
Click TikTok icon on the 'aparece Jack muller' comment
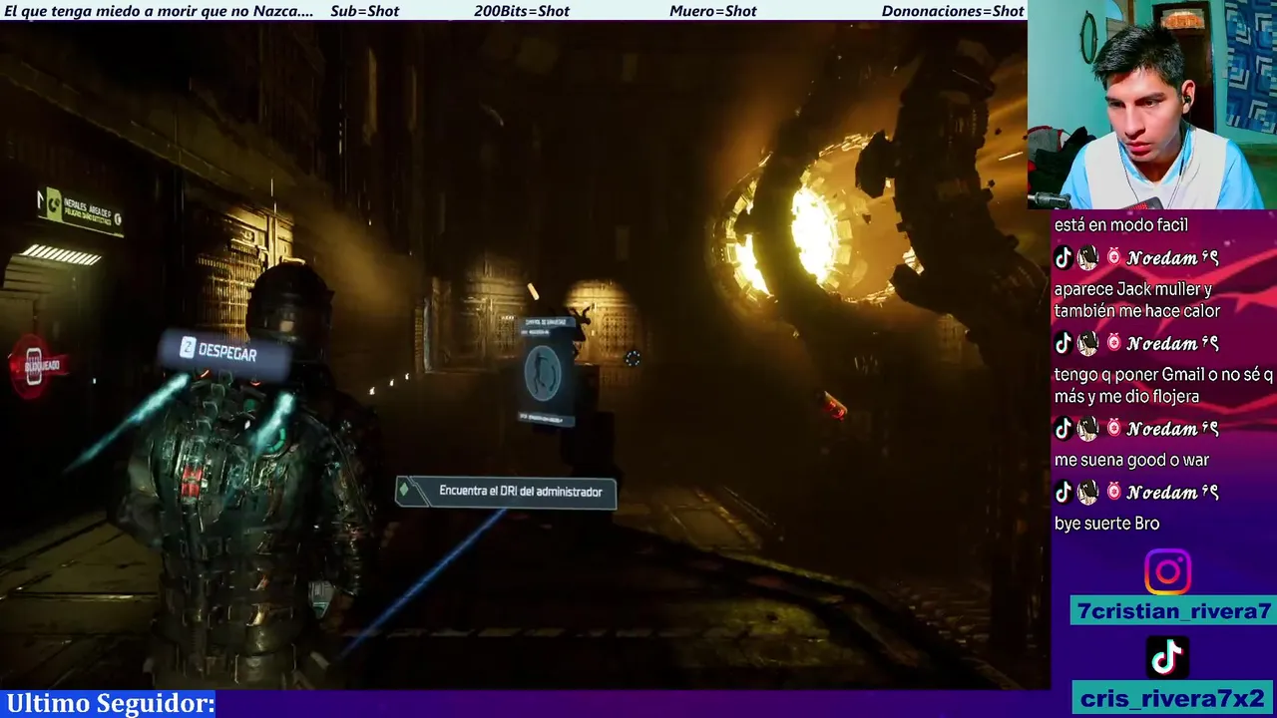1064,258
